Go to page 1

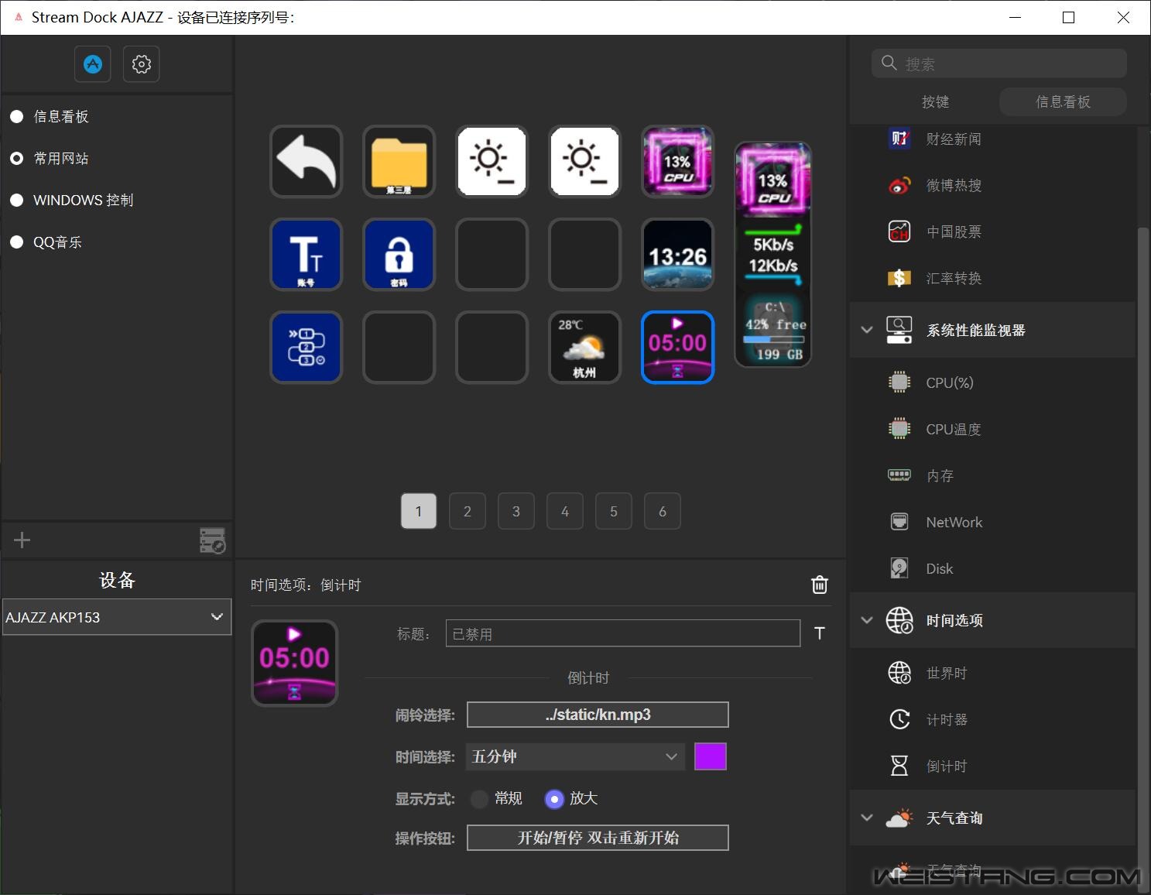(x=419, y=511)
